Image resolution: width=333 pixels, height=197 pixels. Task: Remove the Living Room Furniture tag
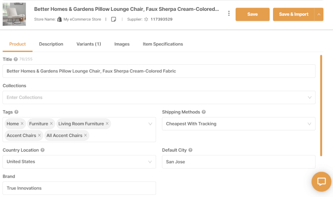(x=107, y=124)
